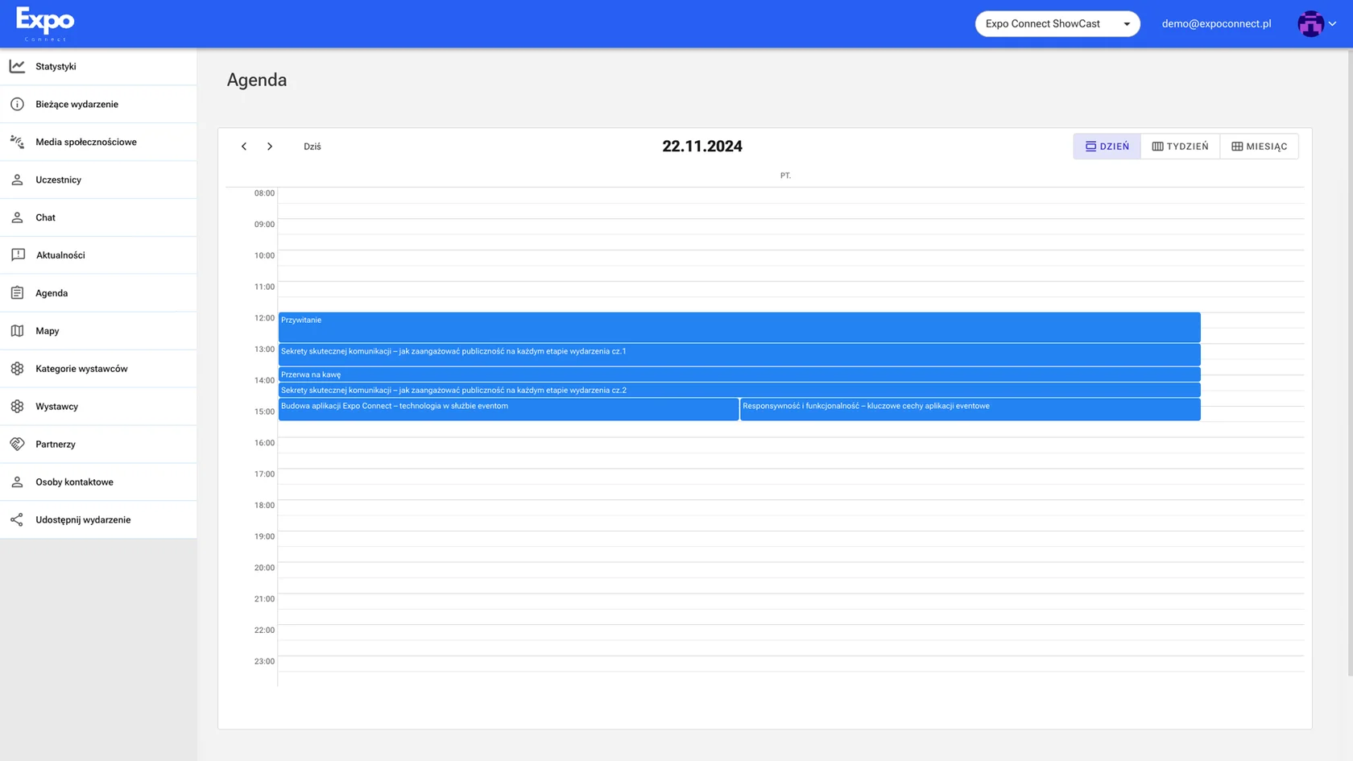This screenshot has height=761, width=1353.
Task: Click the page vertical scrollbar
Action: (1350, 362)
